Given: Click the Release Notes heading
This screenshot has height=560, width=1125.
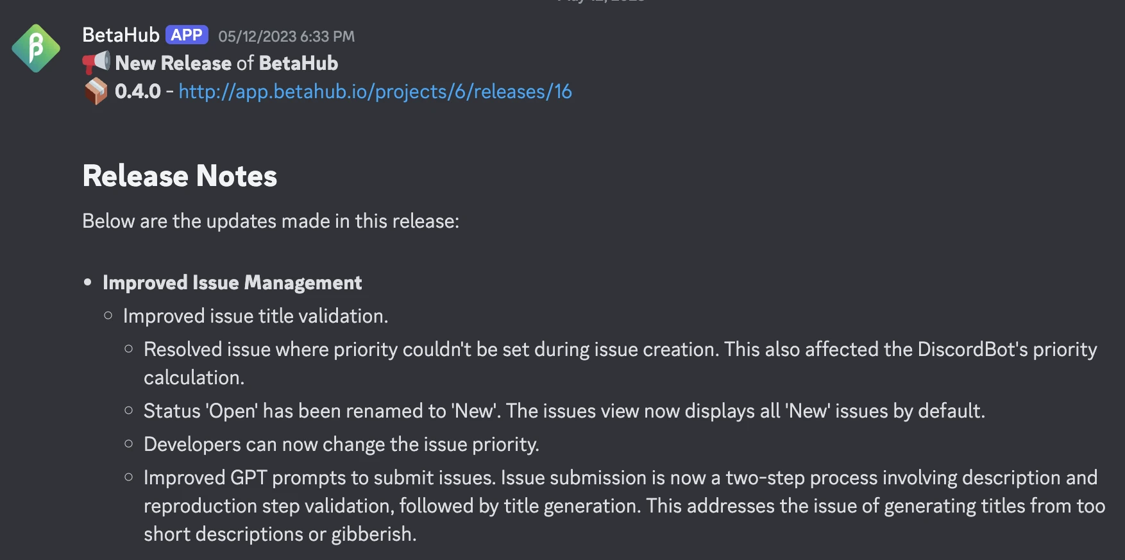Looking at the screenshot, I should tap(180, 175).
